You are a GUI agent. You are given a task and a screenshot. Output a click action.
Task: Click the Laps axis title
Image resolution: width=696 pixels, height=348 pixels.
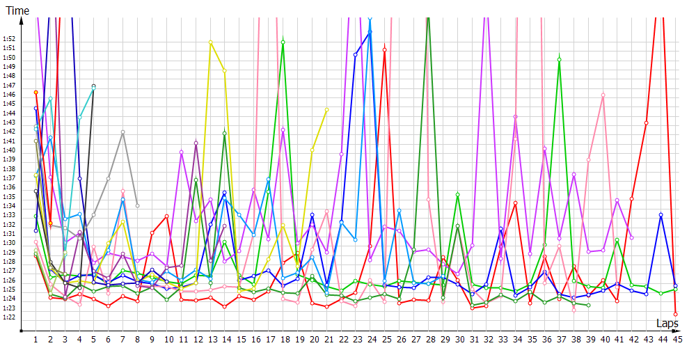pos(667,324)
